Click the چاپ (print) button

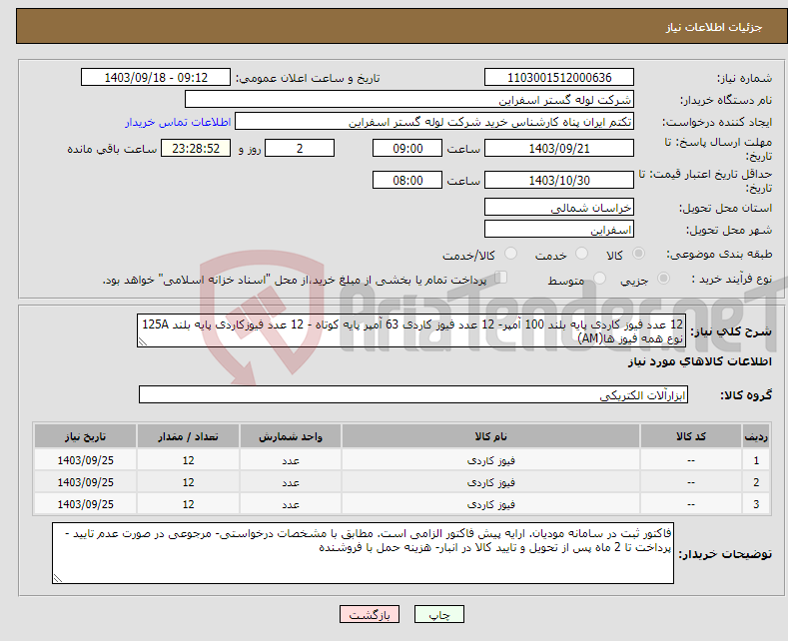[x=438, y=614]
